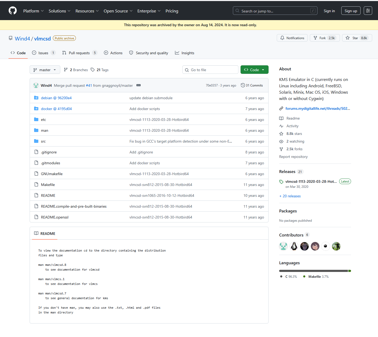Click the eye icon beside 2 watching
Screen dimensions: 378x337
click(281, 142)
